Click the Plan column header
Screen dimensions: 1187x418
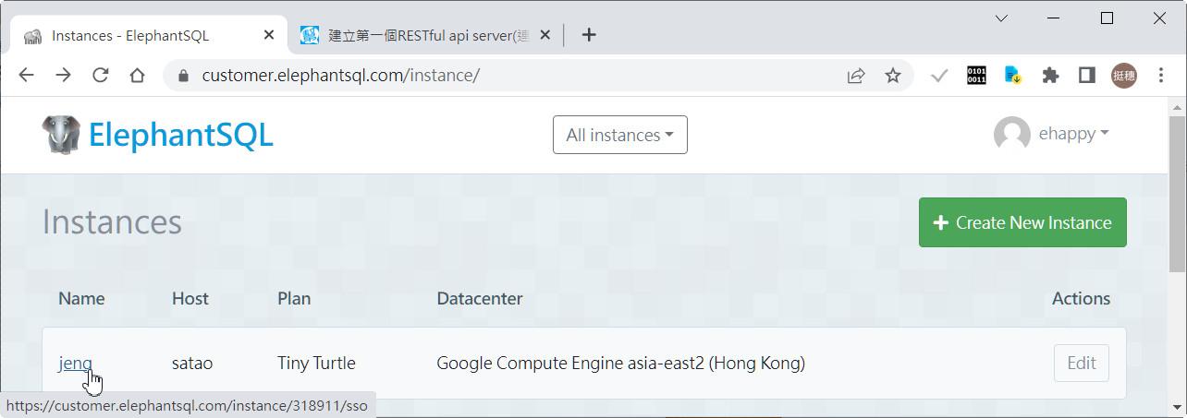294,298
